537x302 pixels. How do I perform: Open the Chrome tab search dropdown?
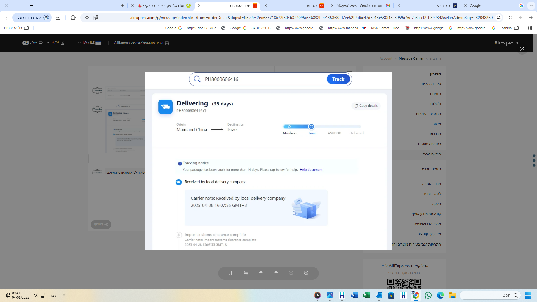[531, 6]
